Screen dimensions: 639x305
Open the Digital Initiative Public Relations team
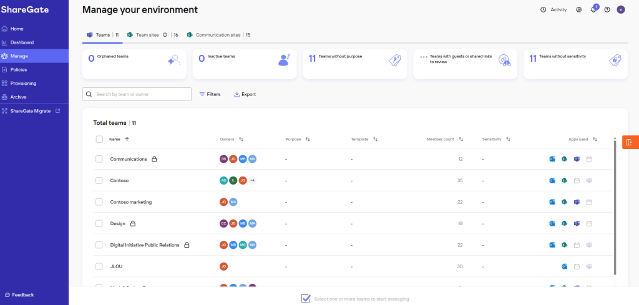pyautogui.click(x=145, y=245)
